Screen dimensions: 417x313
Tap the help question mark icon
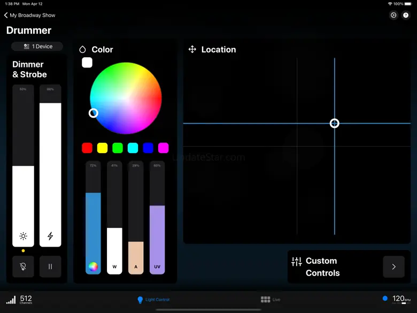406,16
